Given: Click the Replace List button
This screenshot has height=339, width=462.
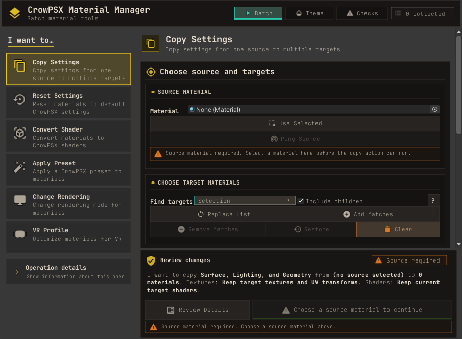Looking at the screenshot, I should [224, 214].
